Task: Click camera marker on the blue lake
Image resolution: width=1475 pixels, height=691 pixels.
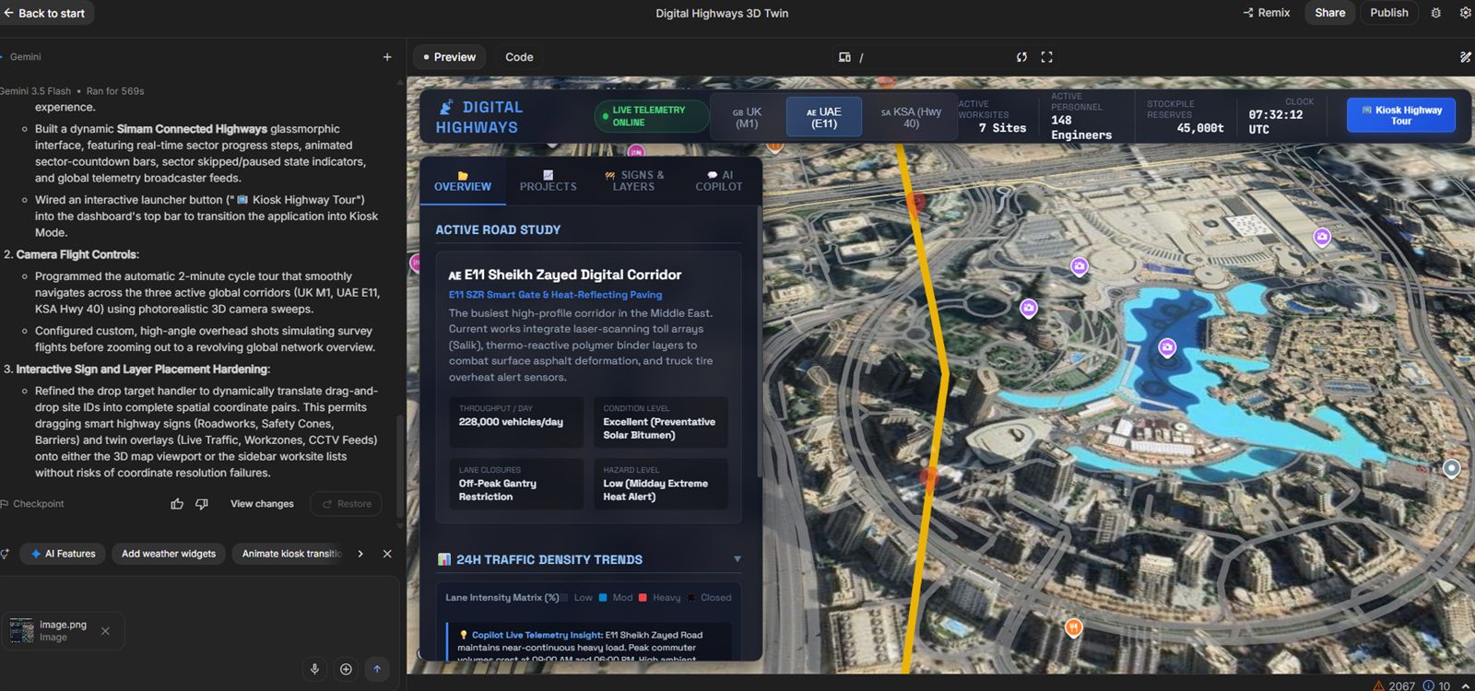Action: [1167, 347]
